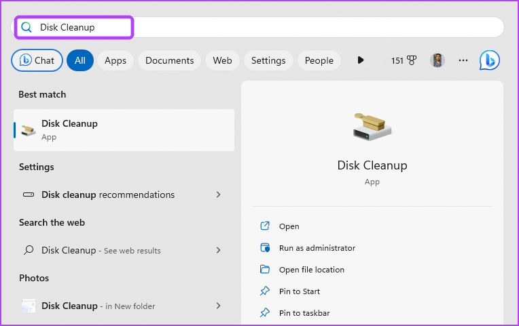Click the Photos section heading
The width and height of the screenshot is (519, 326).
click(34, 278)
